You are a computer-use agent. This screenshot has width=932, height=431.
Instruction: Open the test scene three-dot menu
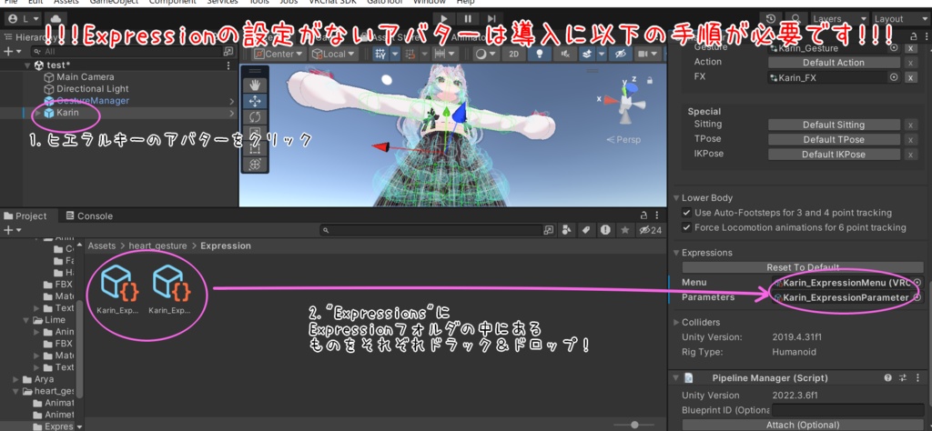[228, 65]
